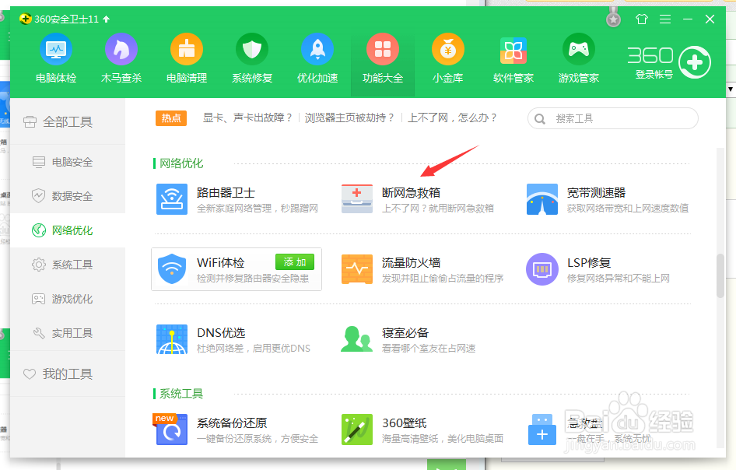Click the tool list vertical scrollbar thumb
Viewport: 736px width, 470px height.
[720, 275]
